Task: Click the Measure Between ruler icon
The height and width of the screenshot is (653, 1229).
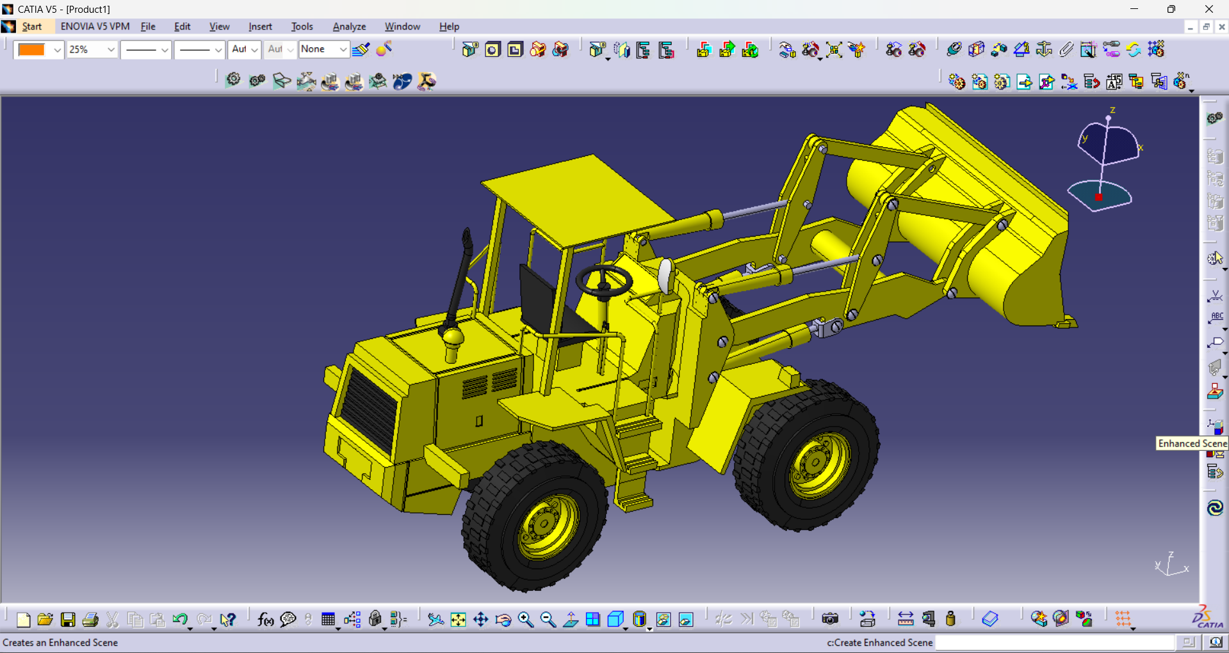Action: [905, 619]
